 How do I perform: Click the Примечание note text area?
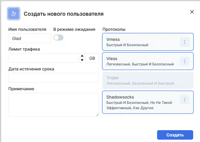[54, 105]
